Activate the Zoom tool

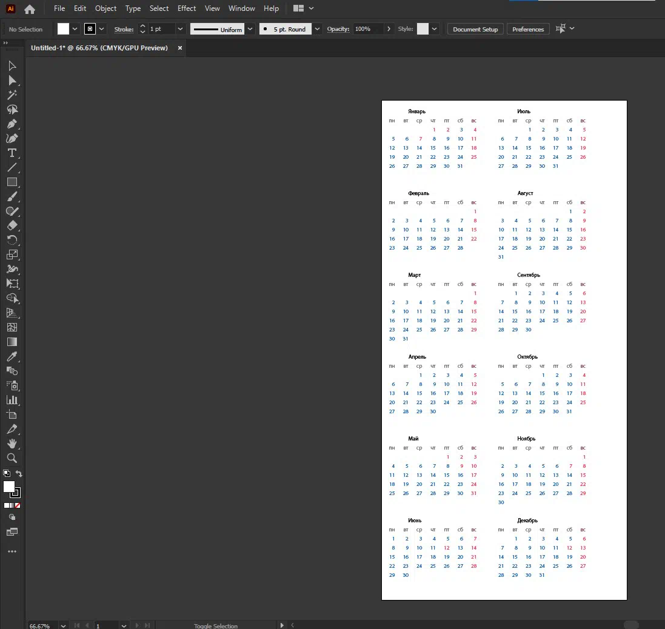click(x=12, y=458)
